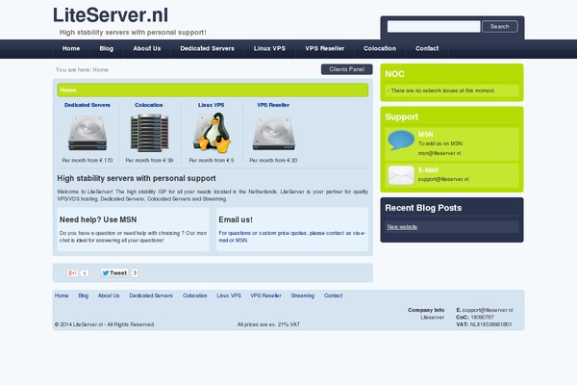Open the Clients Panel button
The image size is (577, 385).
[x=346, y=69]
